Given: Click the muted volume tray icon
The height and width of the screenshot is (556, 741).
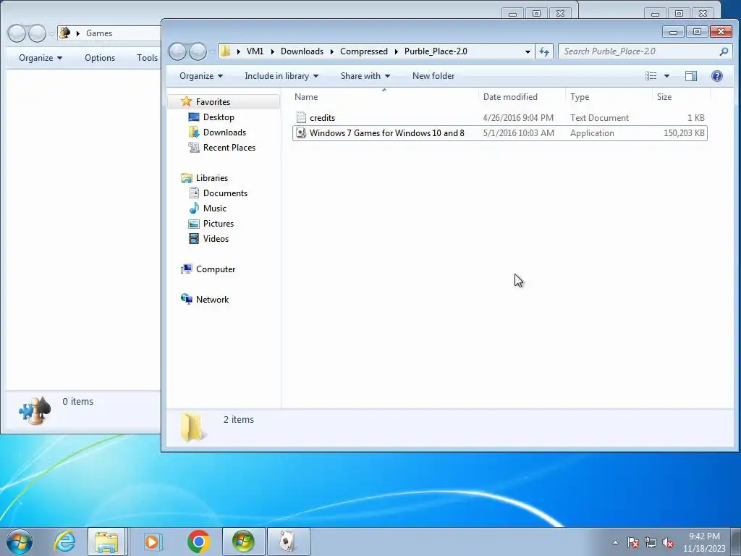Looking at the screenshot, I should pos(668,543).
